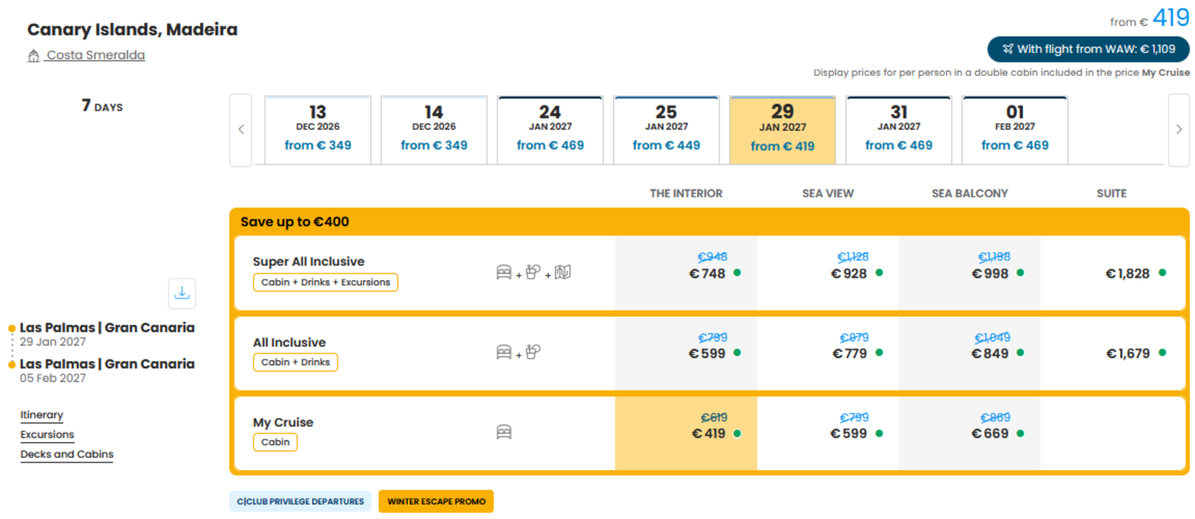Viewport: 1195px width, 519px height.
Task: Select the 13 Dec 2026 departure tab
Action: 318,130
